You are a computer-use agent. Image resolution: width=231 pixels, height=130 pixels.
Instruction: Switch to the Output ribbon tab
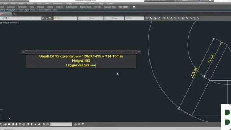(x=50, y=7)
